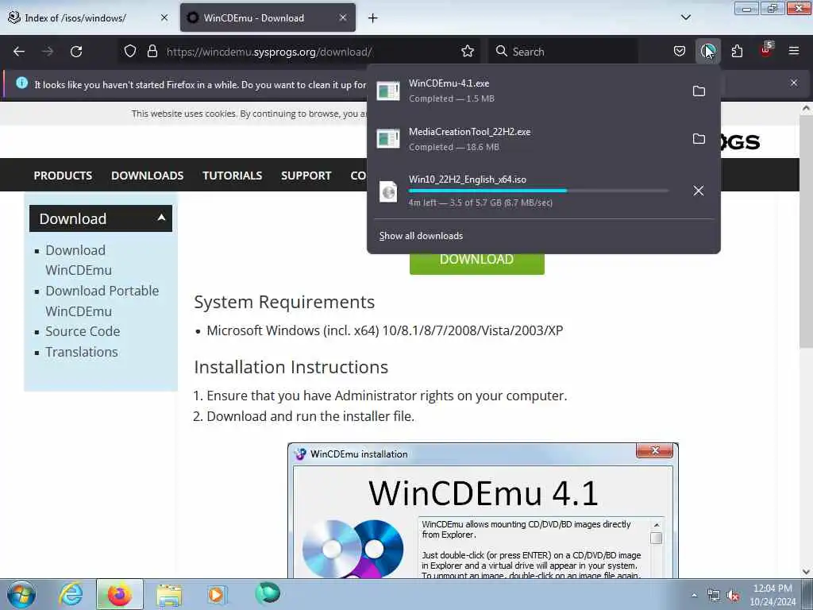Screen dimensions: 813x610
Task: Open Download Portable WinCDEmu link
Action: (x=102, y=301)
